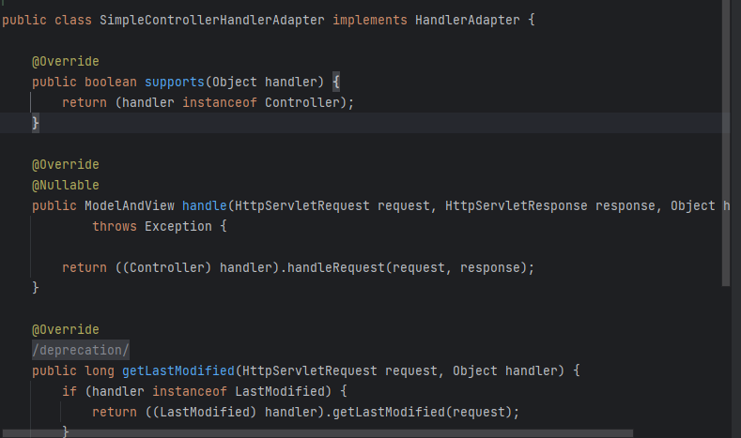
Task: Click the if keyword
Action: 69,391
